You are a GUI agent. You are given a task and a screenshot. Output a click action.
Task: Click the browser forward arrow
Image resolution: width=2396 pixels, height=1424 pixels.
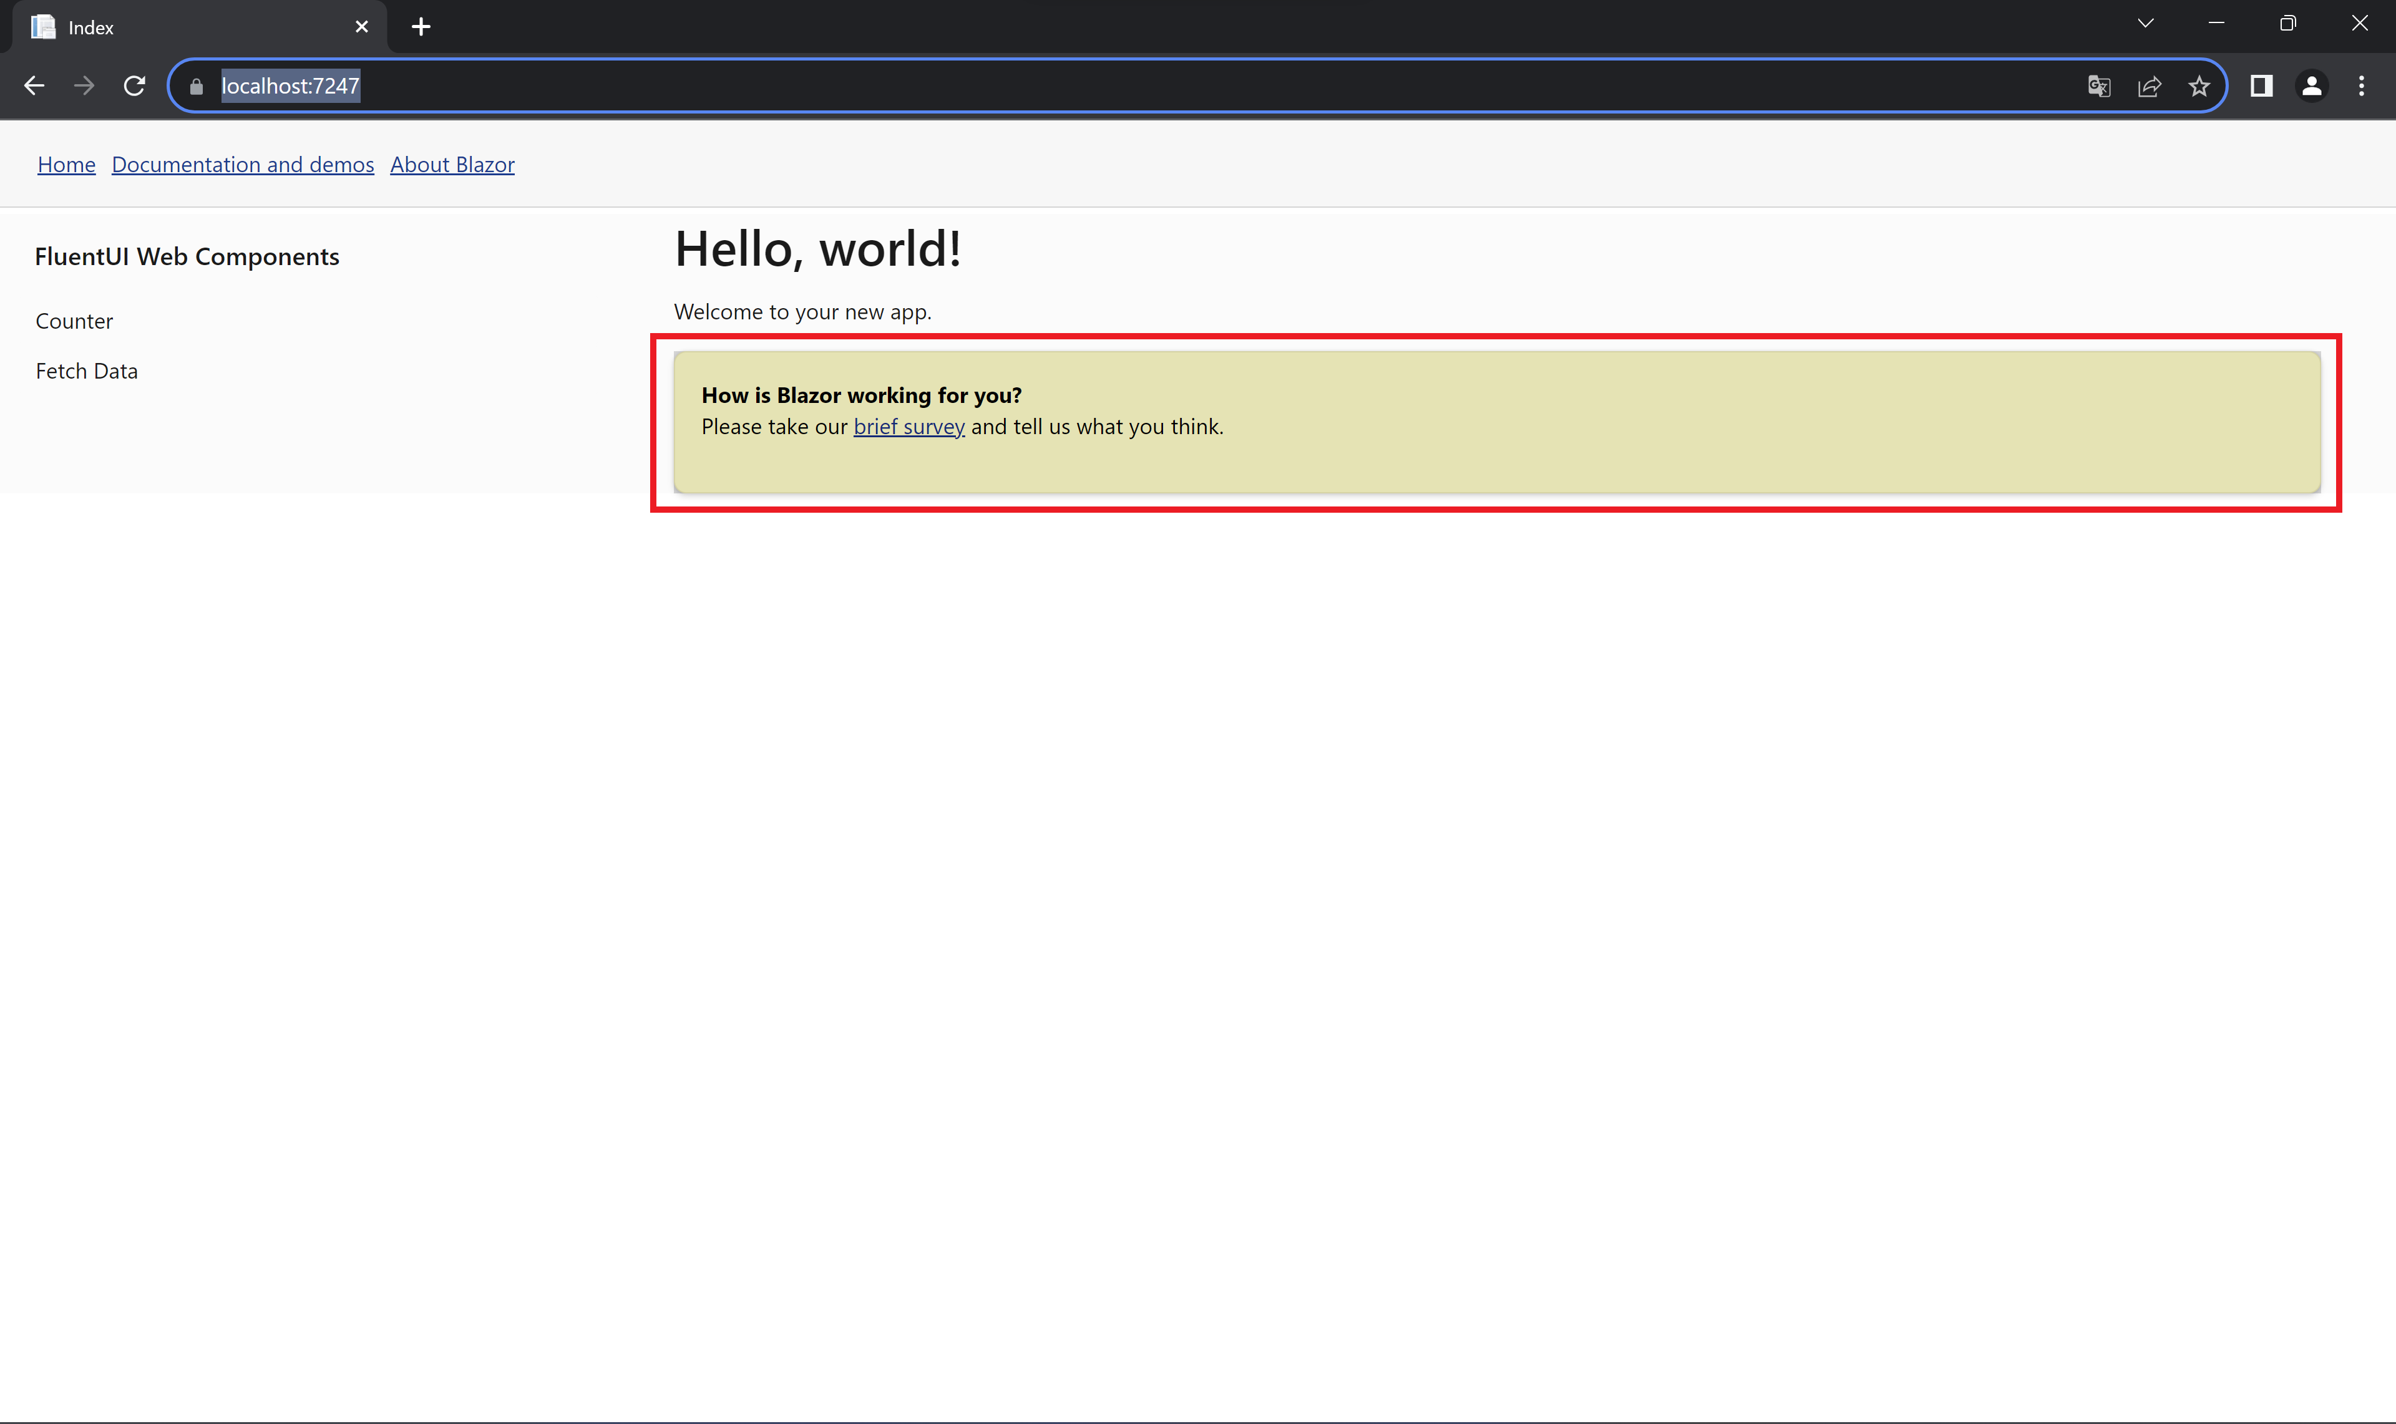point(84,85)
